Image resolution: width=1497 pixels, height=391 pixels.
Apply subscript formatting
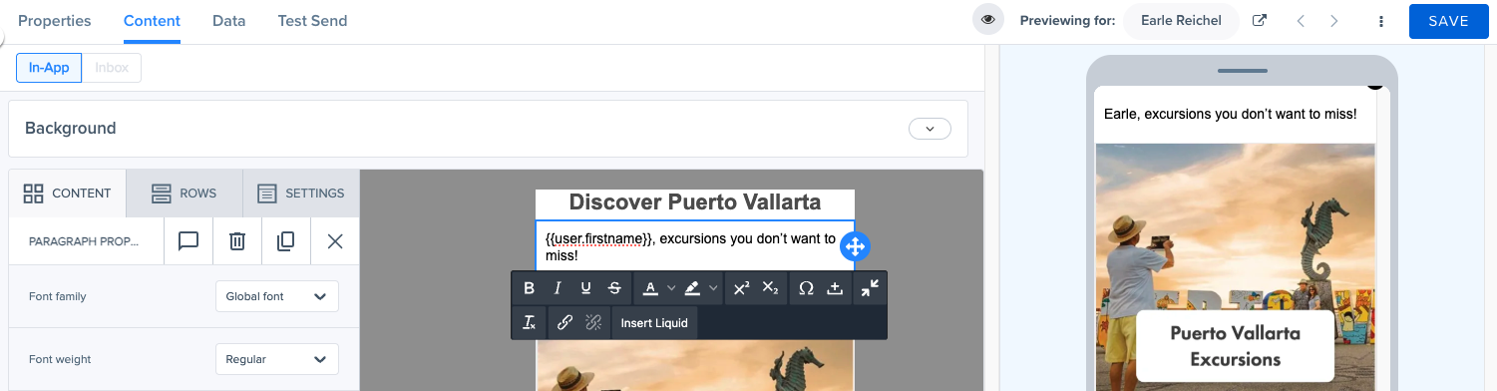coord(770,288)
